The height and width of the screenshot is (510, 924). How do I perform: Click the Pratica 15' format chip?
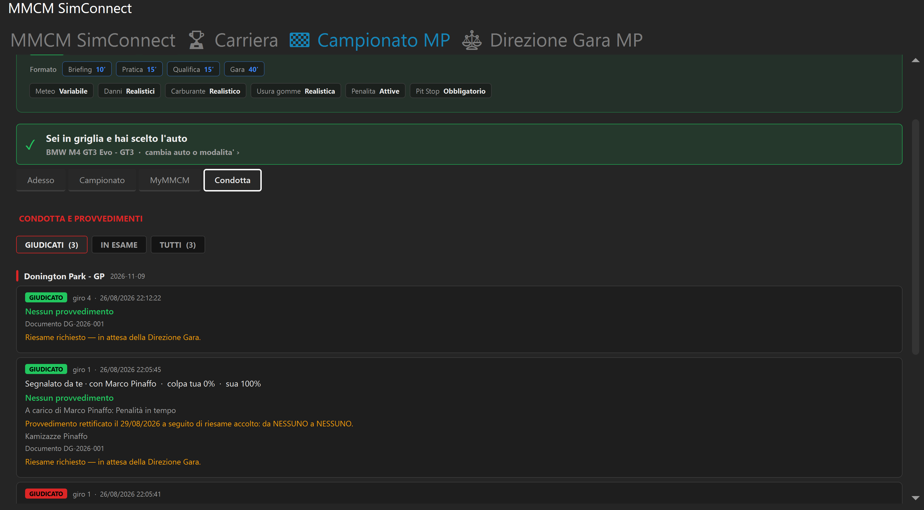[139, 69]
